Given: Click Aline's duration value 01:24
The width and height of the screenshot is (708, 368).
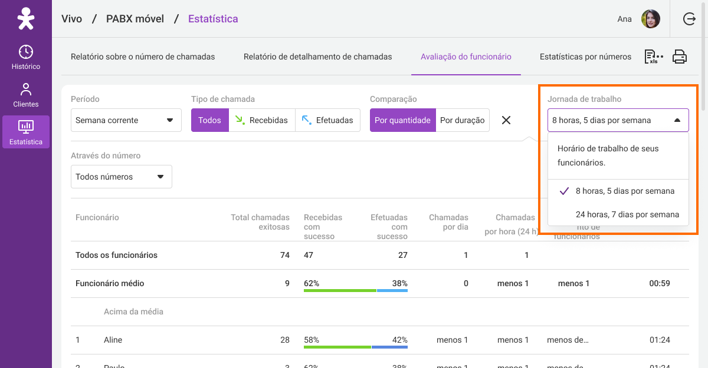Looking at the screenshot, I should pos(660,340).
